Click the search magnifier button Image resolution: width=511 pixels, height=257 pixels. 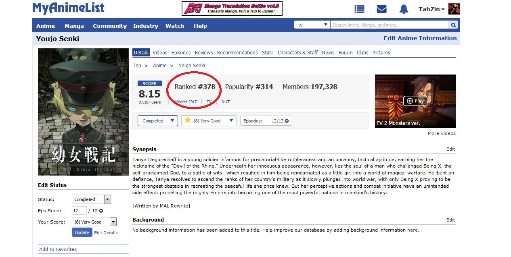pyautogui.click(x=454, y=25)
